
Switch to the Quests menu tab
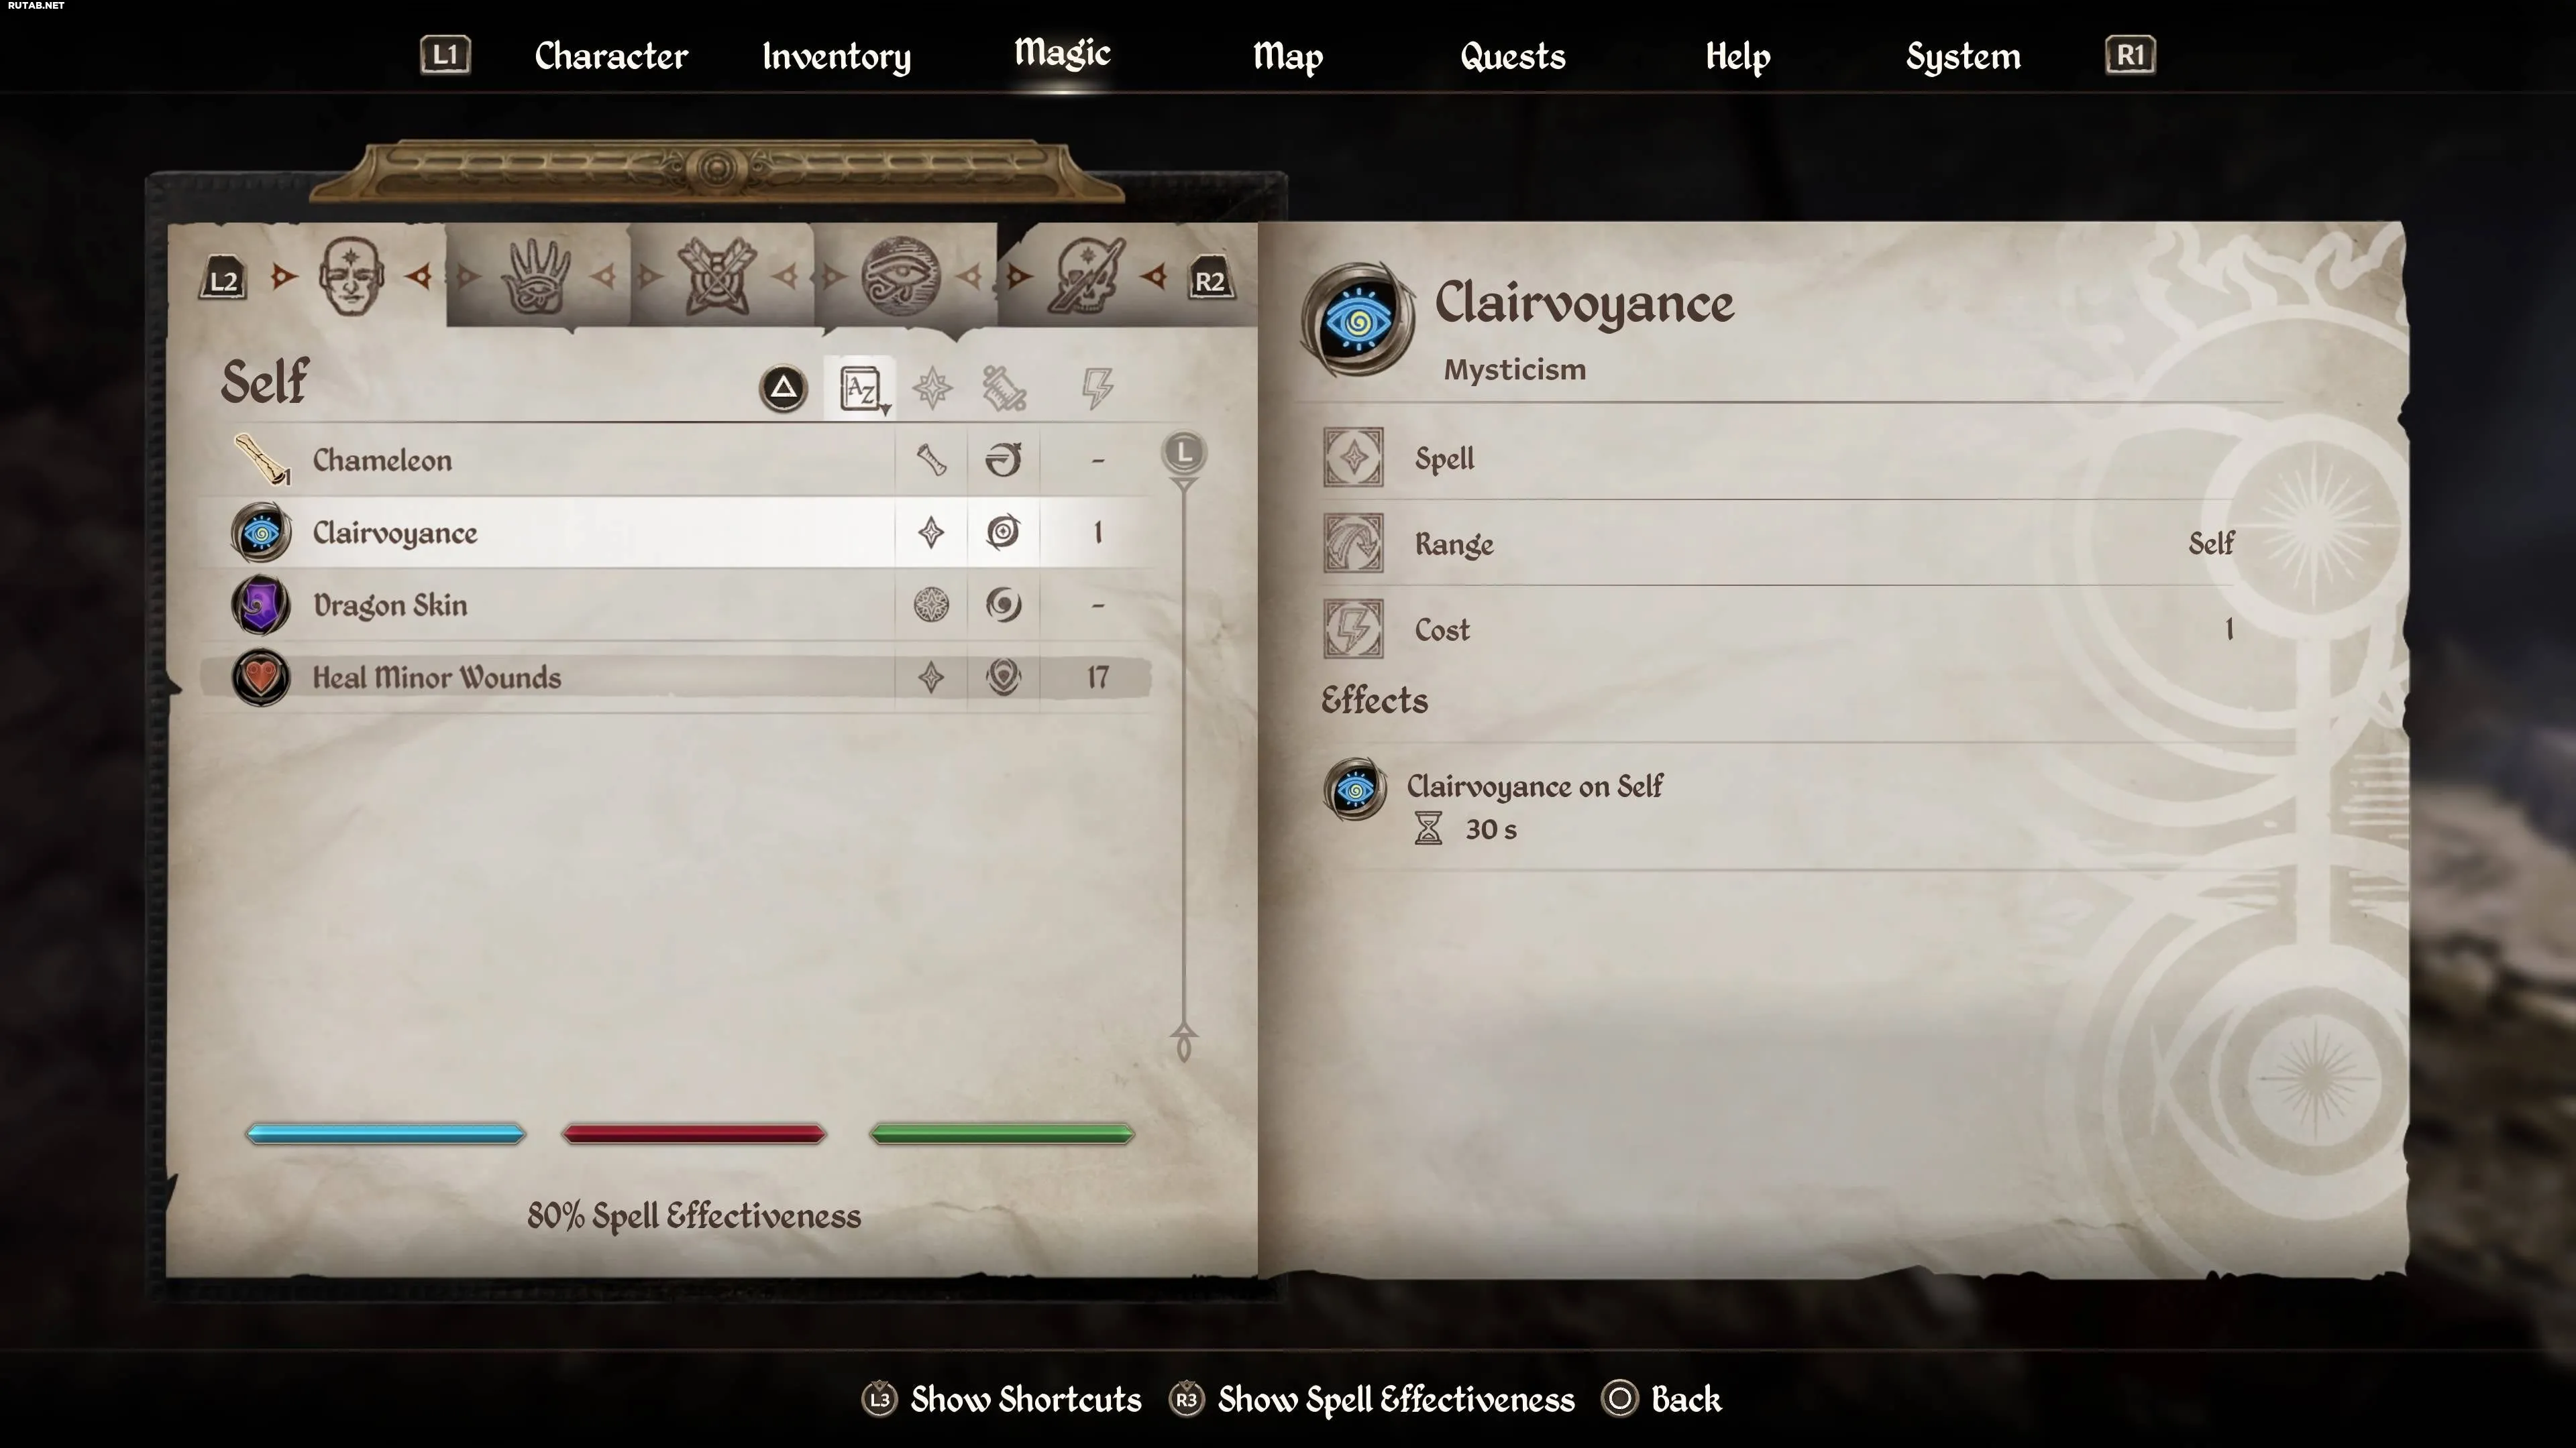pyautogui.click(x=1513, y=56)
